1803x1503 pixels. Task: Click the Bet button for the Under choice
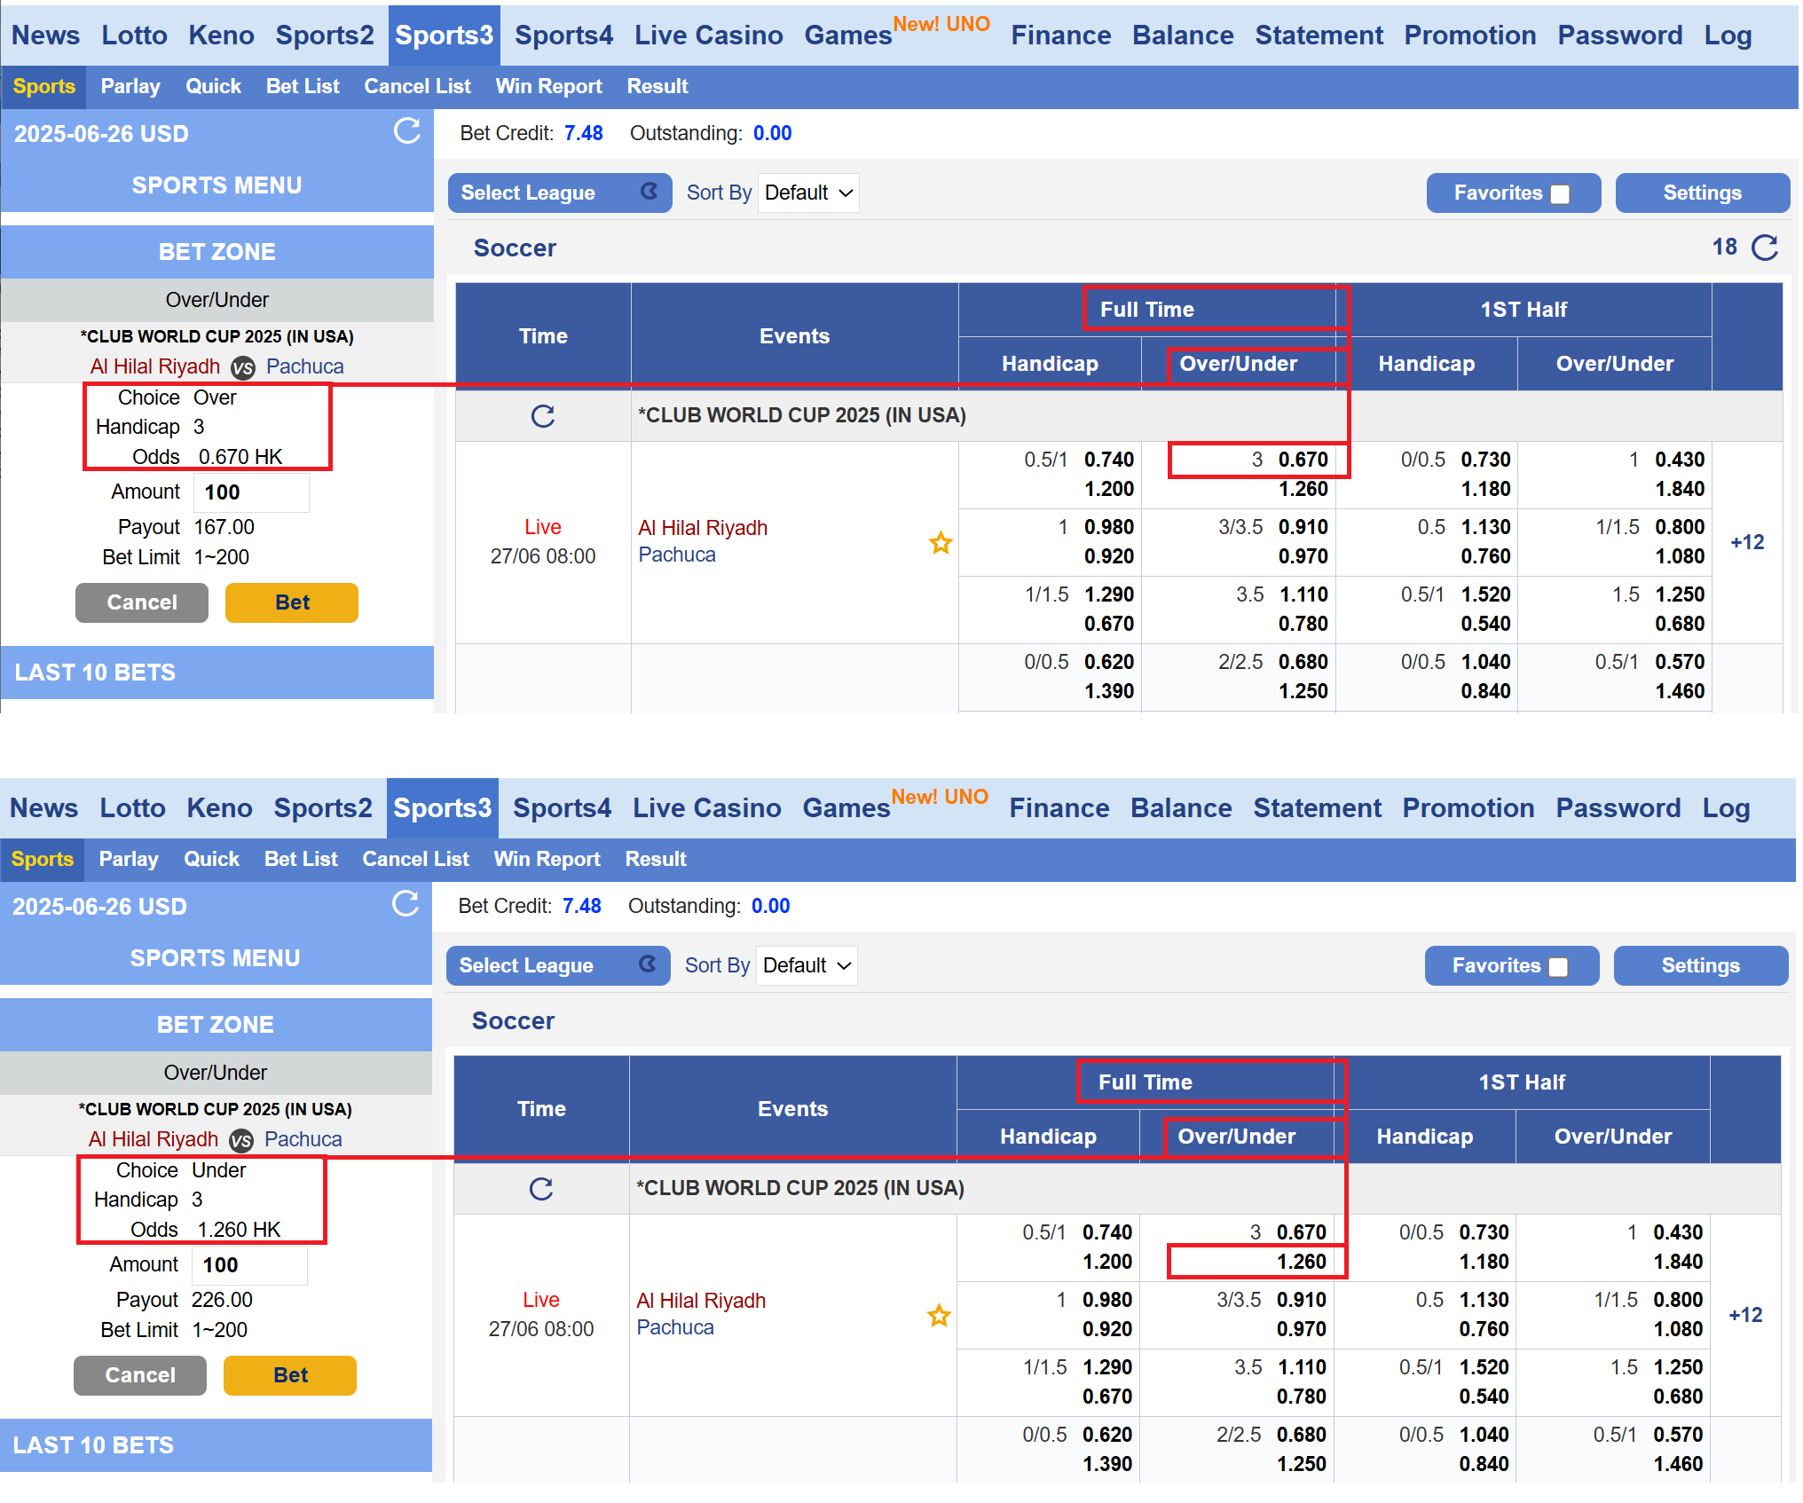click(x=290, y=1375)
